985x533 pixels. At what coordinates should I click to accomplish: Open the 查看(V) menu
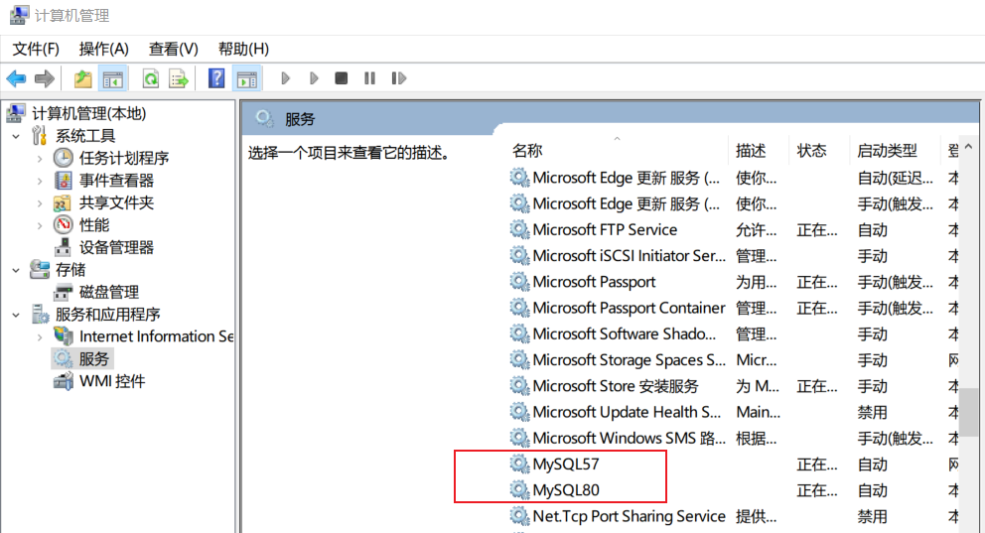click(x=174, y=49)
